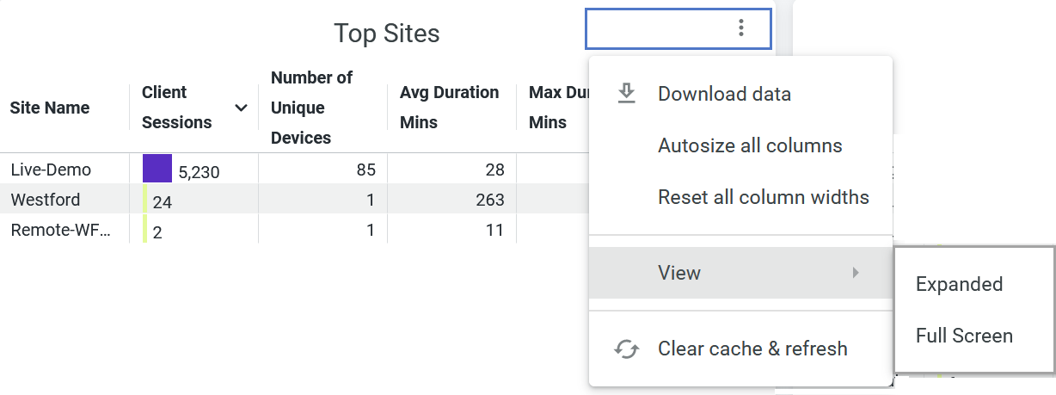Click Clear cache & refresh

(752, 349)
